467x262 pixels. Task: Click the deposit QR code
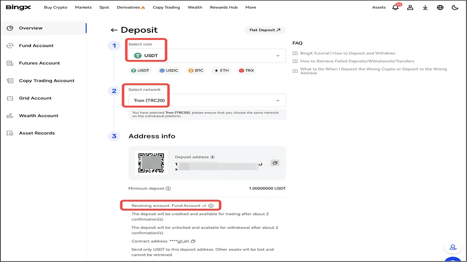tap(151, 163)
